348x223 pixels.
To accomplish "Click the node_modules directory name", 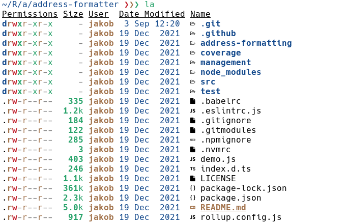I will [231, 72].
